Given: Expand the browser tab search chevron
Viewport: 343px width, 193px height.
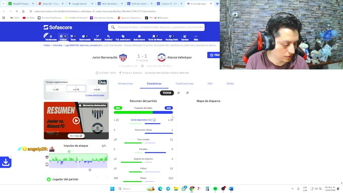Looking at the screenshot, I should (x=3, y=4).
